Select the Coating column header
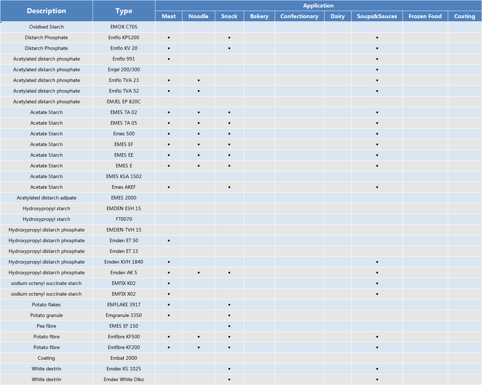 coord(465,16)
